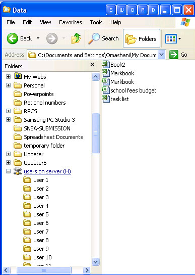Select the school fees budget file icon
The height and width of the screenshot is (275, 195).
coord(106,90)
